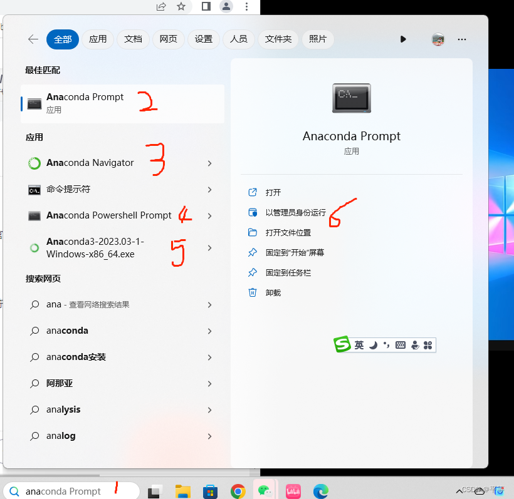The width and height of the screenshot is (514, 499).
Task: Click the Sogou S logo on IME bar
Action: pyautogui.click(x=342, y=344)
